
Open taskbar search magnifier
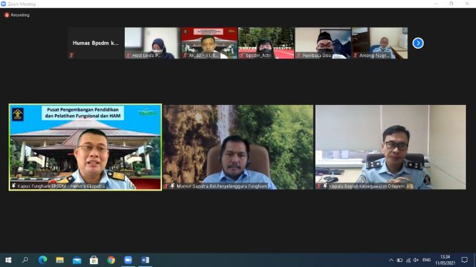pos(25,260)
